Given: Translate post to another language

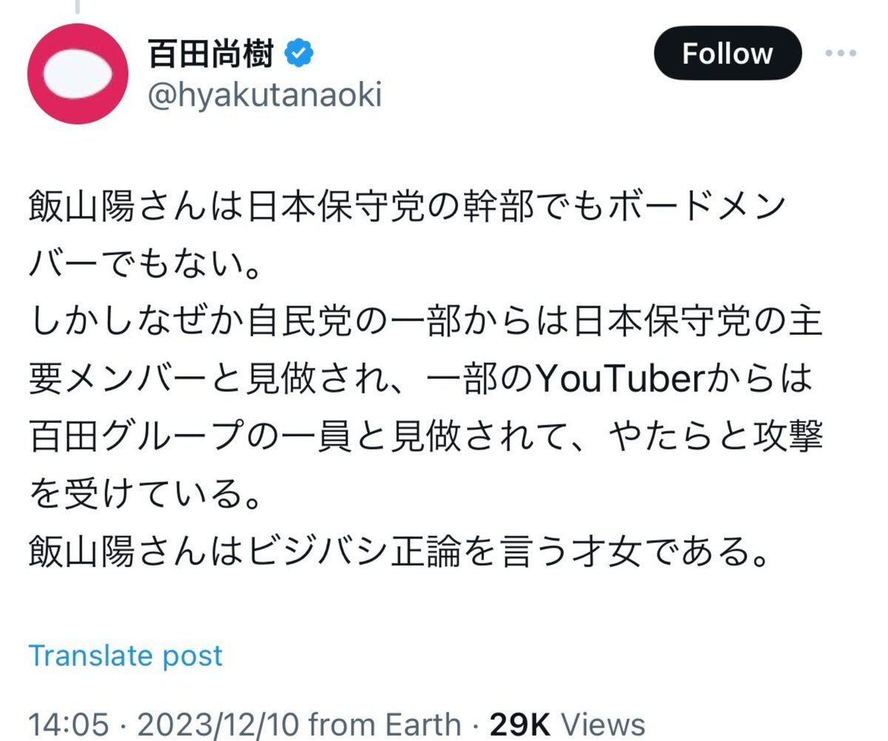Looking at the screenshot, I should pos(125,655).
